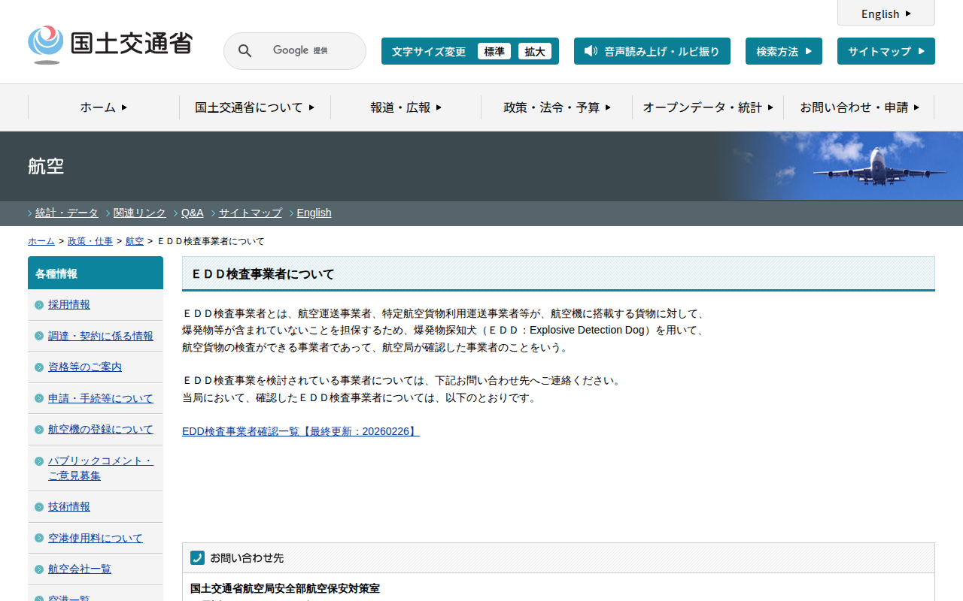This screenshot has height=601, width=963.
Task: Click the bullet icon next to 航空会社一覧
Action: 39,569
